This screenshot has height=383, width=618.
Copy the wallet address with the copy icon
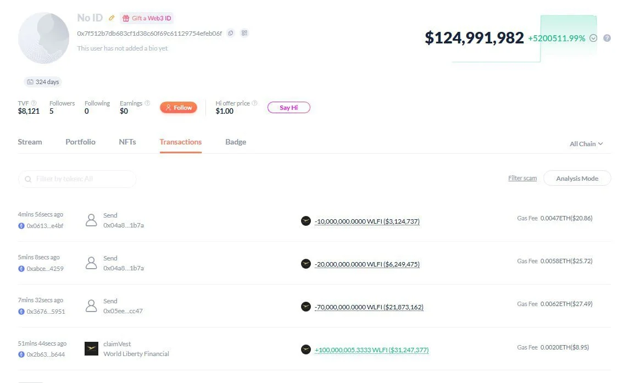coord(231,33)
